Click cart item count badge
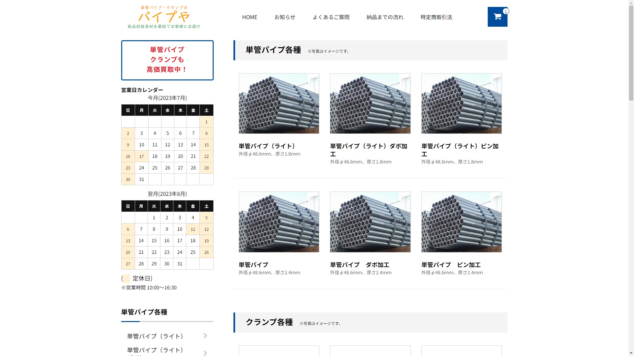The height and width of the screenshot is (356, 634). (x=506, y=12)
